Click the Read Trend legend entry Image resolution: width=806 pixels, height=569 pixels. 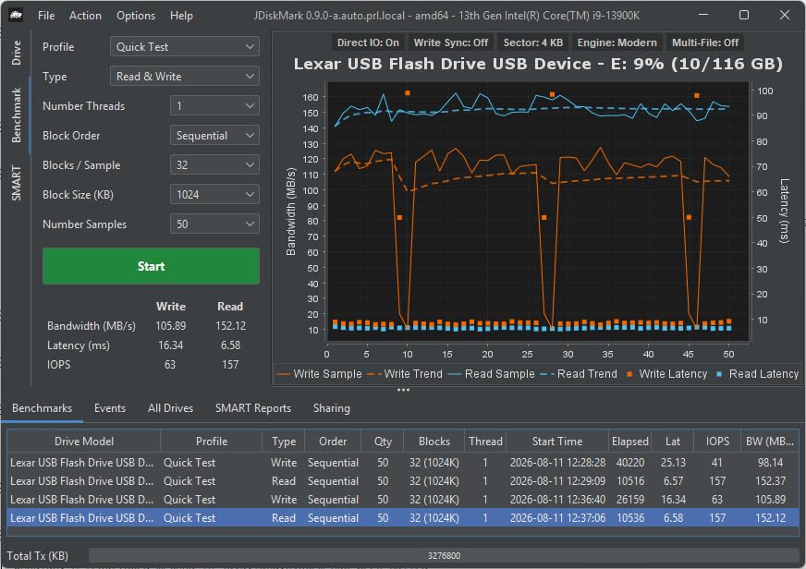(579, 374)
